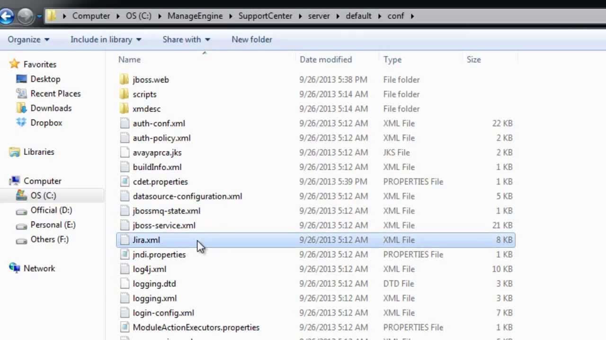Click the Jira.xml file icon

tap(124, 240)
